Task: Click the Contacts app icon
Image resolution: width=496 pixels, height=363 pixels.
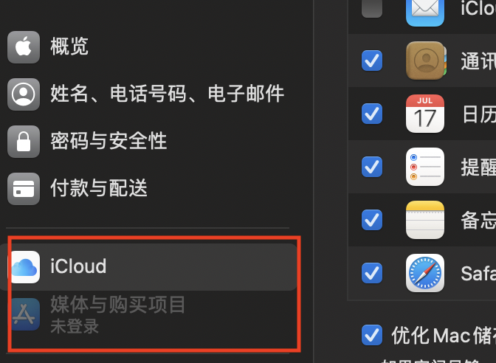Action: coord(425,60)
